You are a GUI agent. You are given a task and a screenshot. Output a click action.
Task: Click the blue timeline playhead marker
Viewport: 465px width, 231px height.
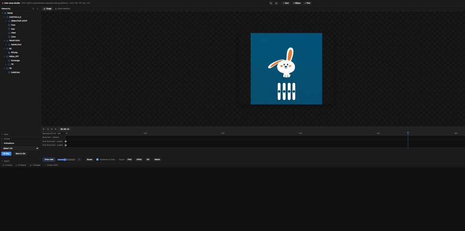pyautogui.click(x=408, y=133)
